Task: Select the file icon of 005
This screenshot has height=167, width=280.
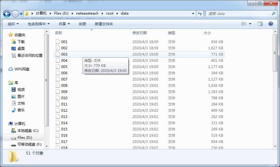Action: pos(58,67)
